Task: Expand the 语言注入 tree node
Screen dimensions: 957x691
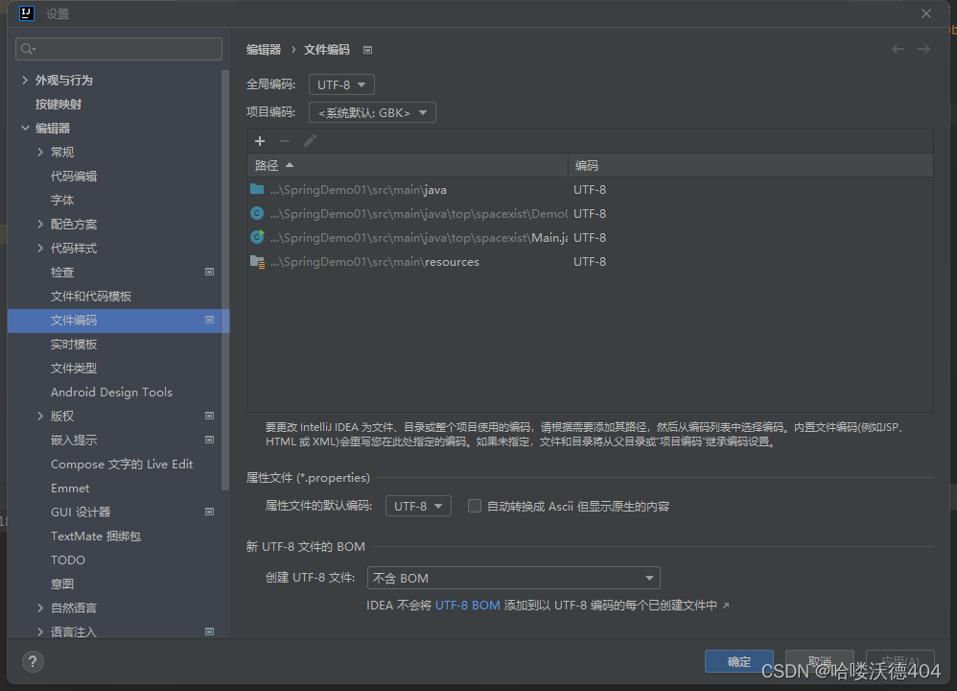Action: tap(40, 631)
